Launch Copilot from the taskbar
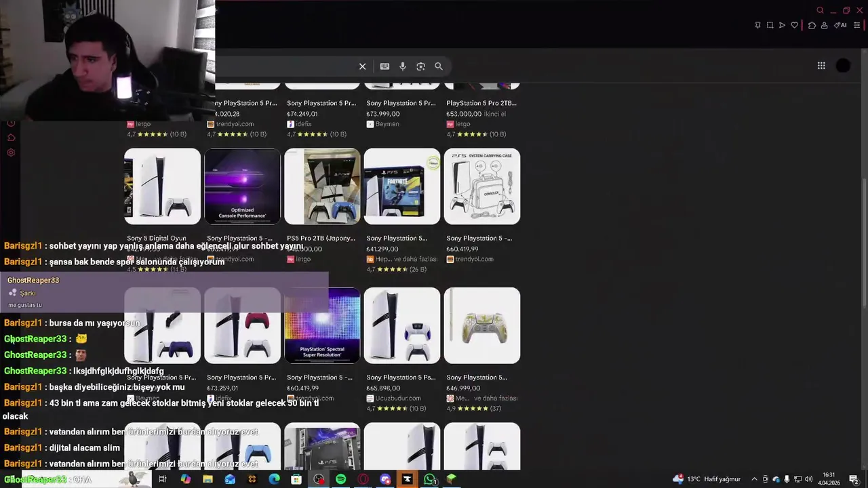868x488 pixels. [185, 479]
